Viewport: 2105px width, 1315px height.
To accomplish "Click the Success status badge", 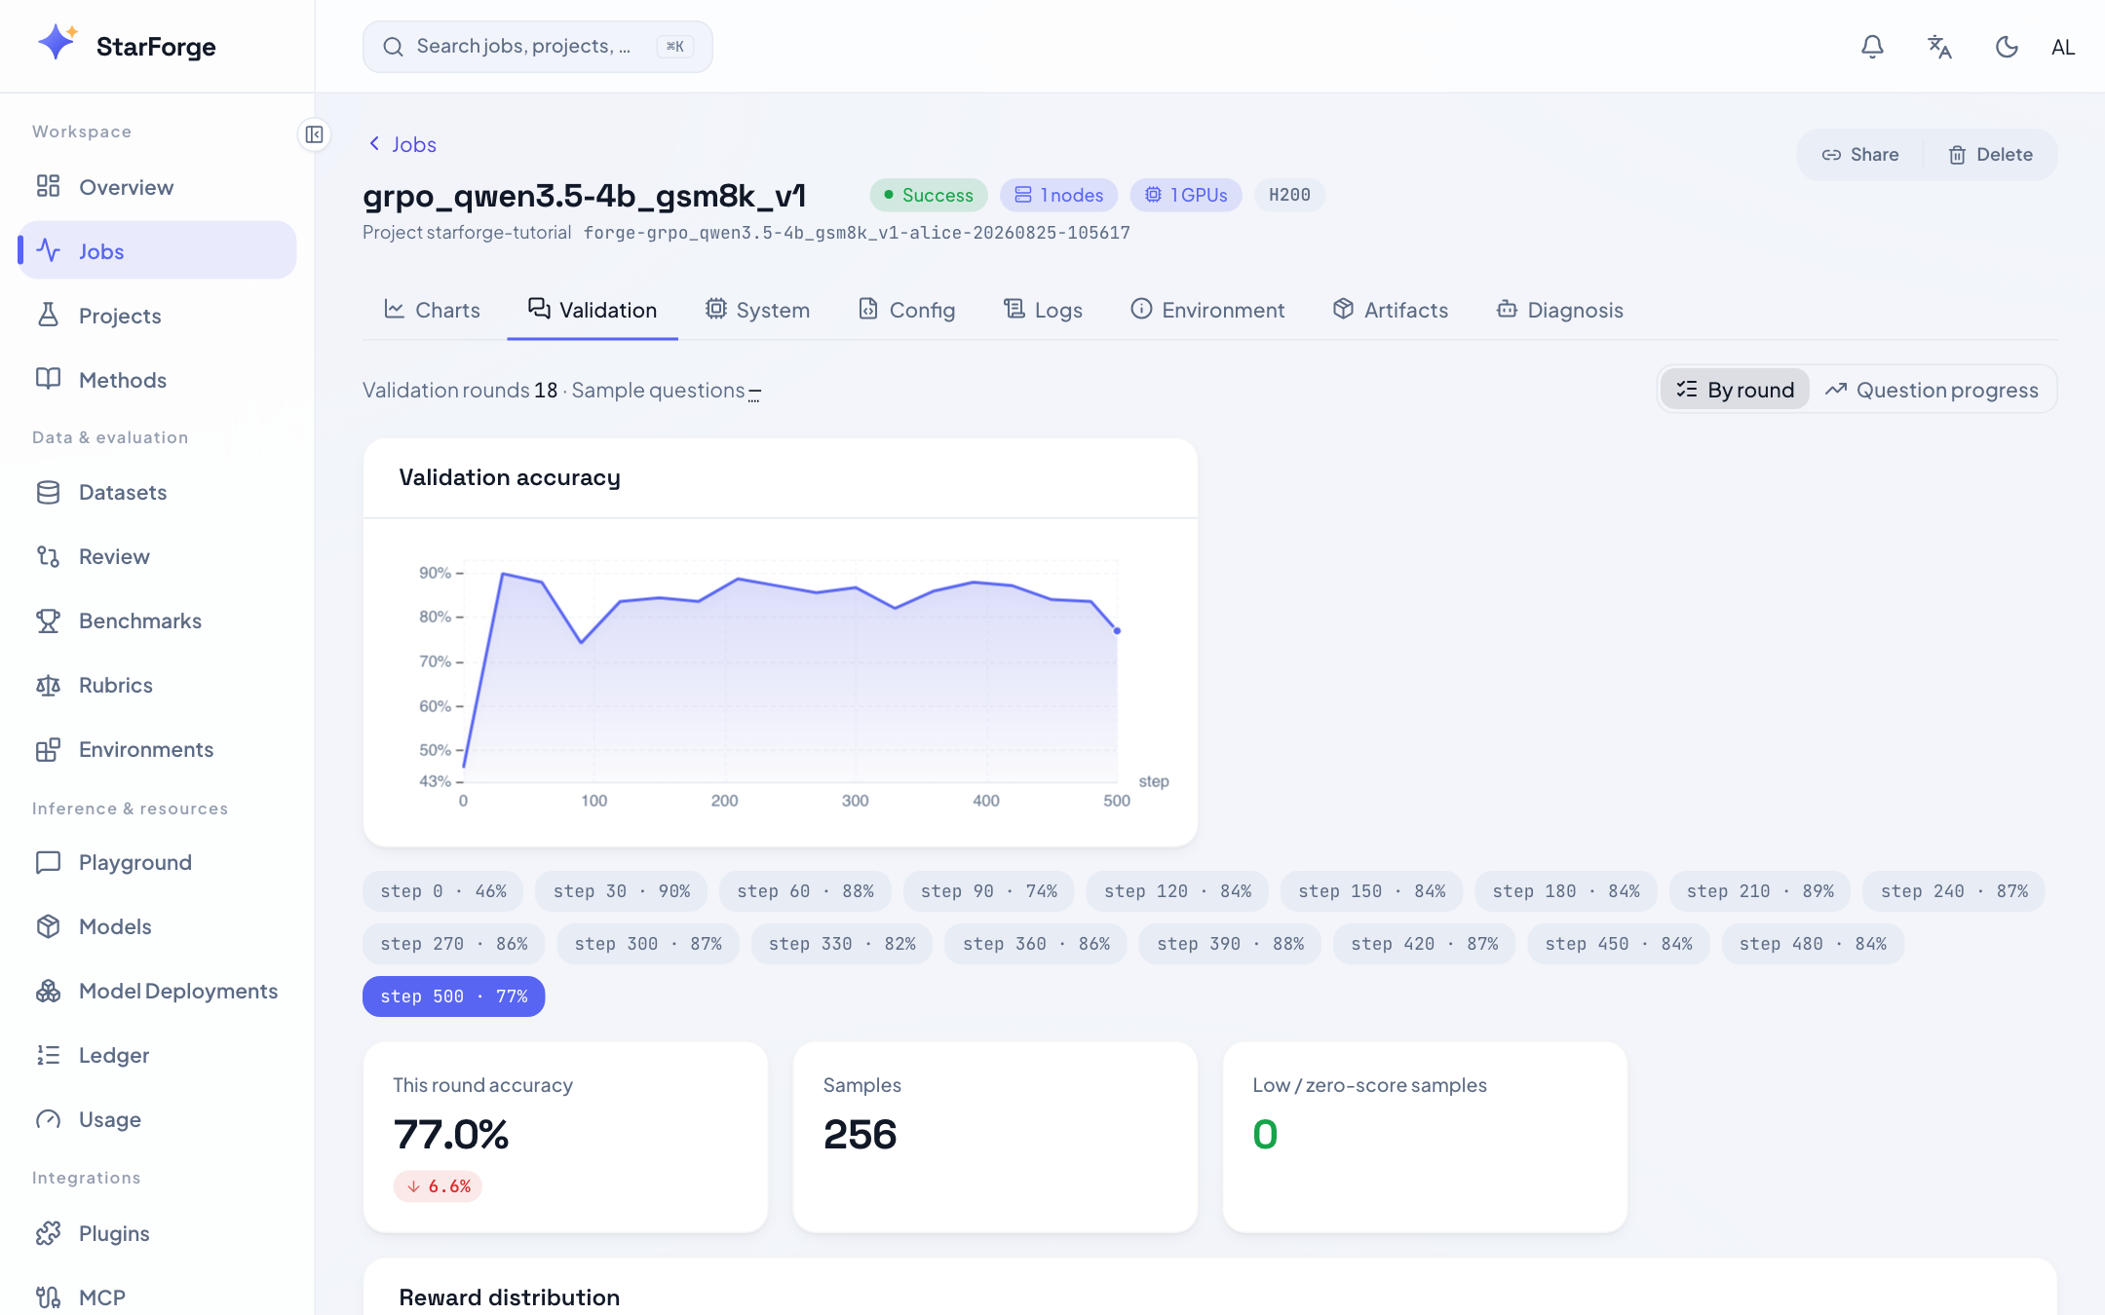I will coord(929,195).
